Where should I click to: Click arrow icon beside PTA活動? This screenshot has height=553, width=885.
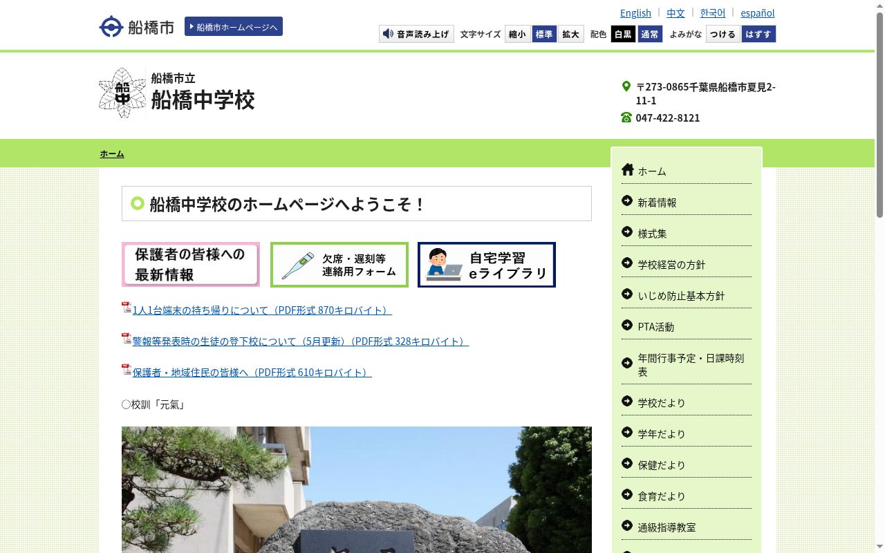(627, 325)
